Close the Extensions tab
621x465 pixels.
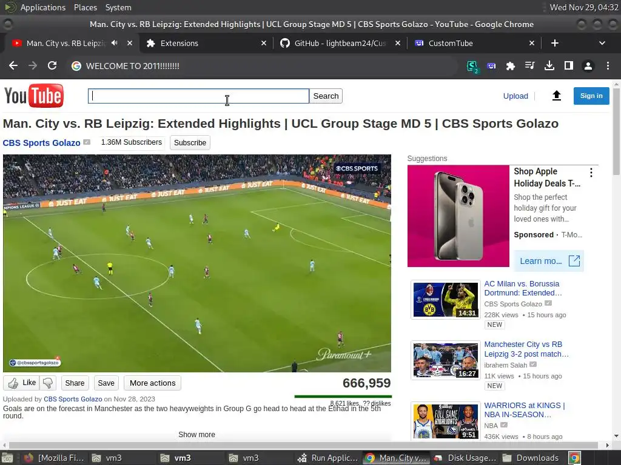[x=264, y=43]
